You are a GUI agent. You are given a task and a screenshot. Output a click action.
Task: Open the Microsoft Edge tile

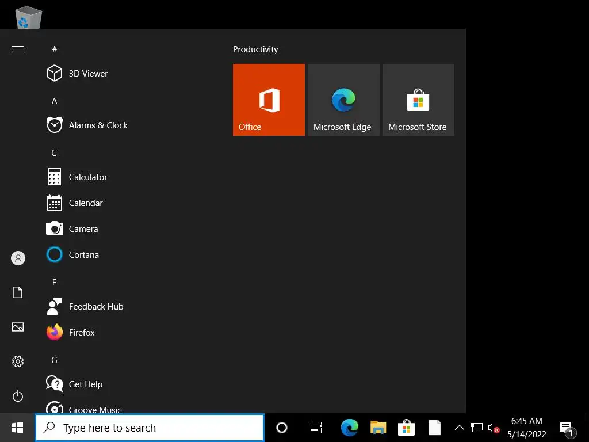[x=343, y=100]
